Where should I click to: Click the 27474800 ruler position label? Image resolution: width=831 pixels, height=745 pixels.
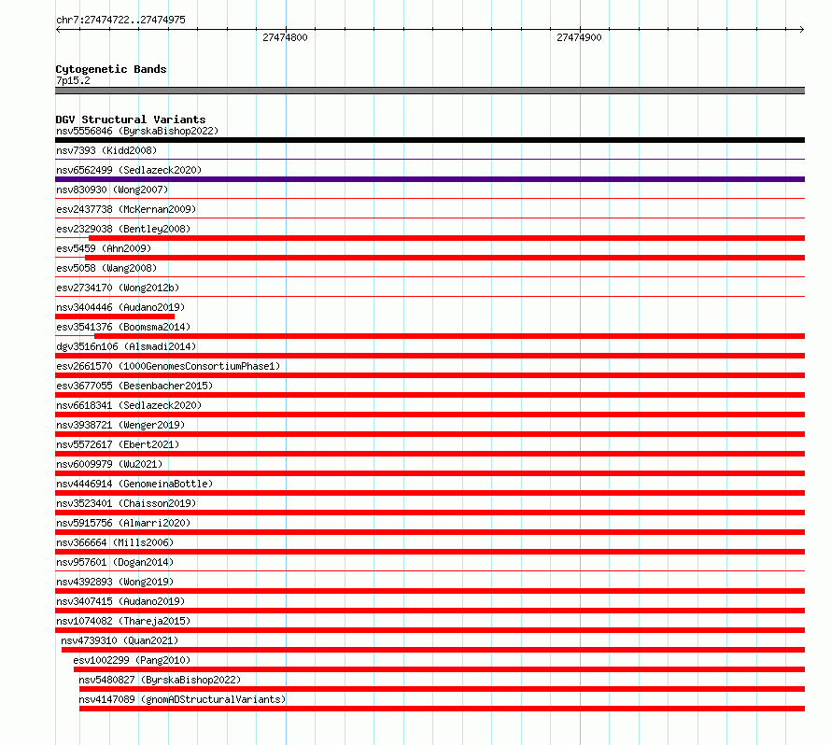tap(285, 37)
